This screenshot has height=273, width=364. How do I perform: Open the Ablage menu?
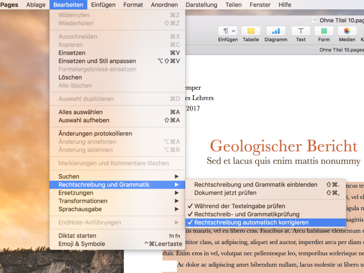(36, 5)
